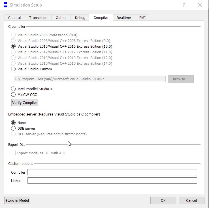
Task: Switch to the Realtime tab
Action: [x=124, y=18]
